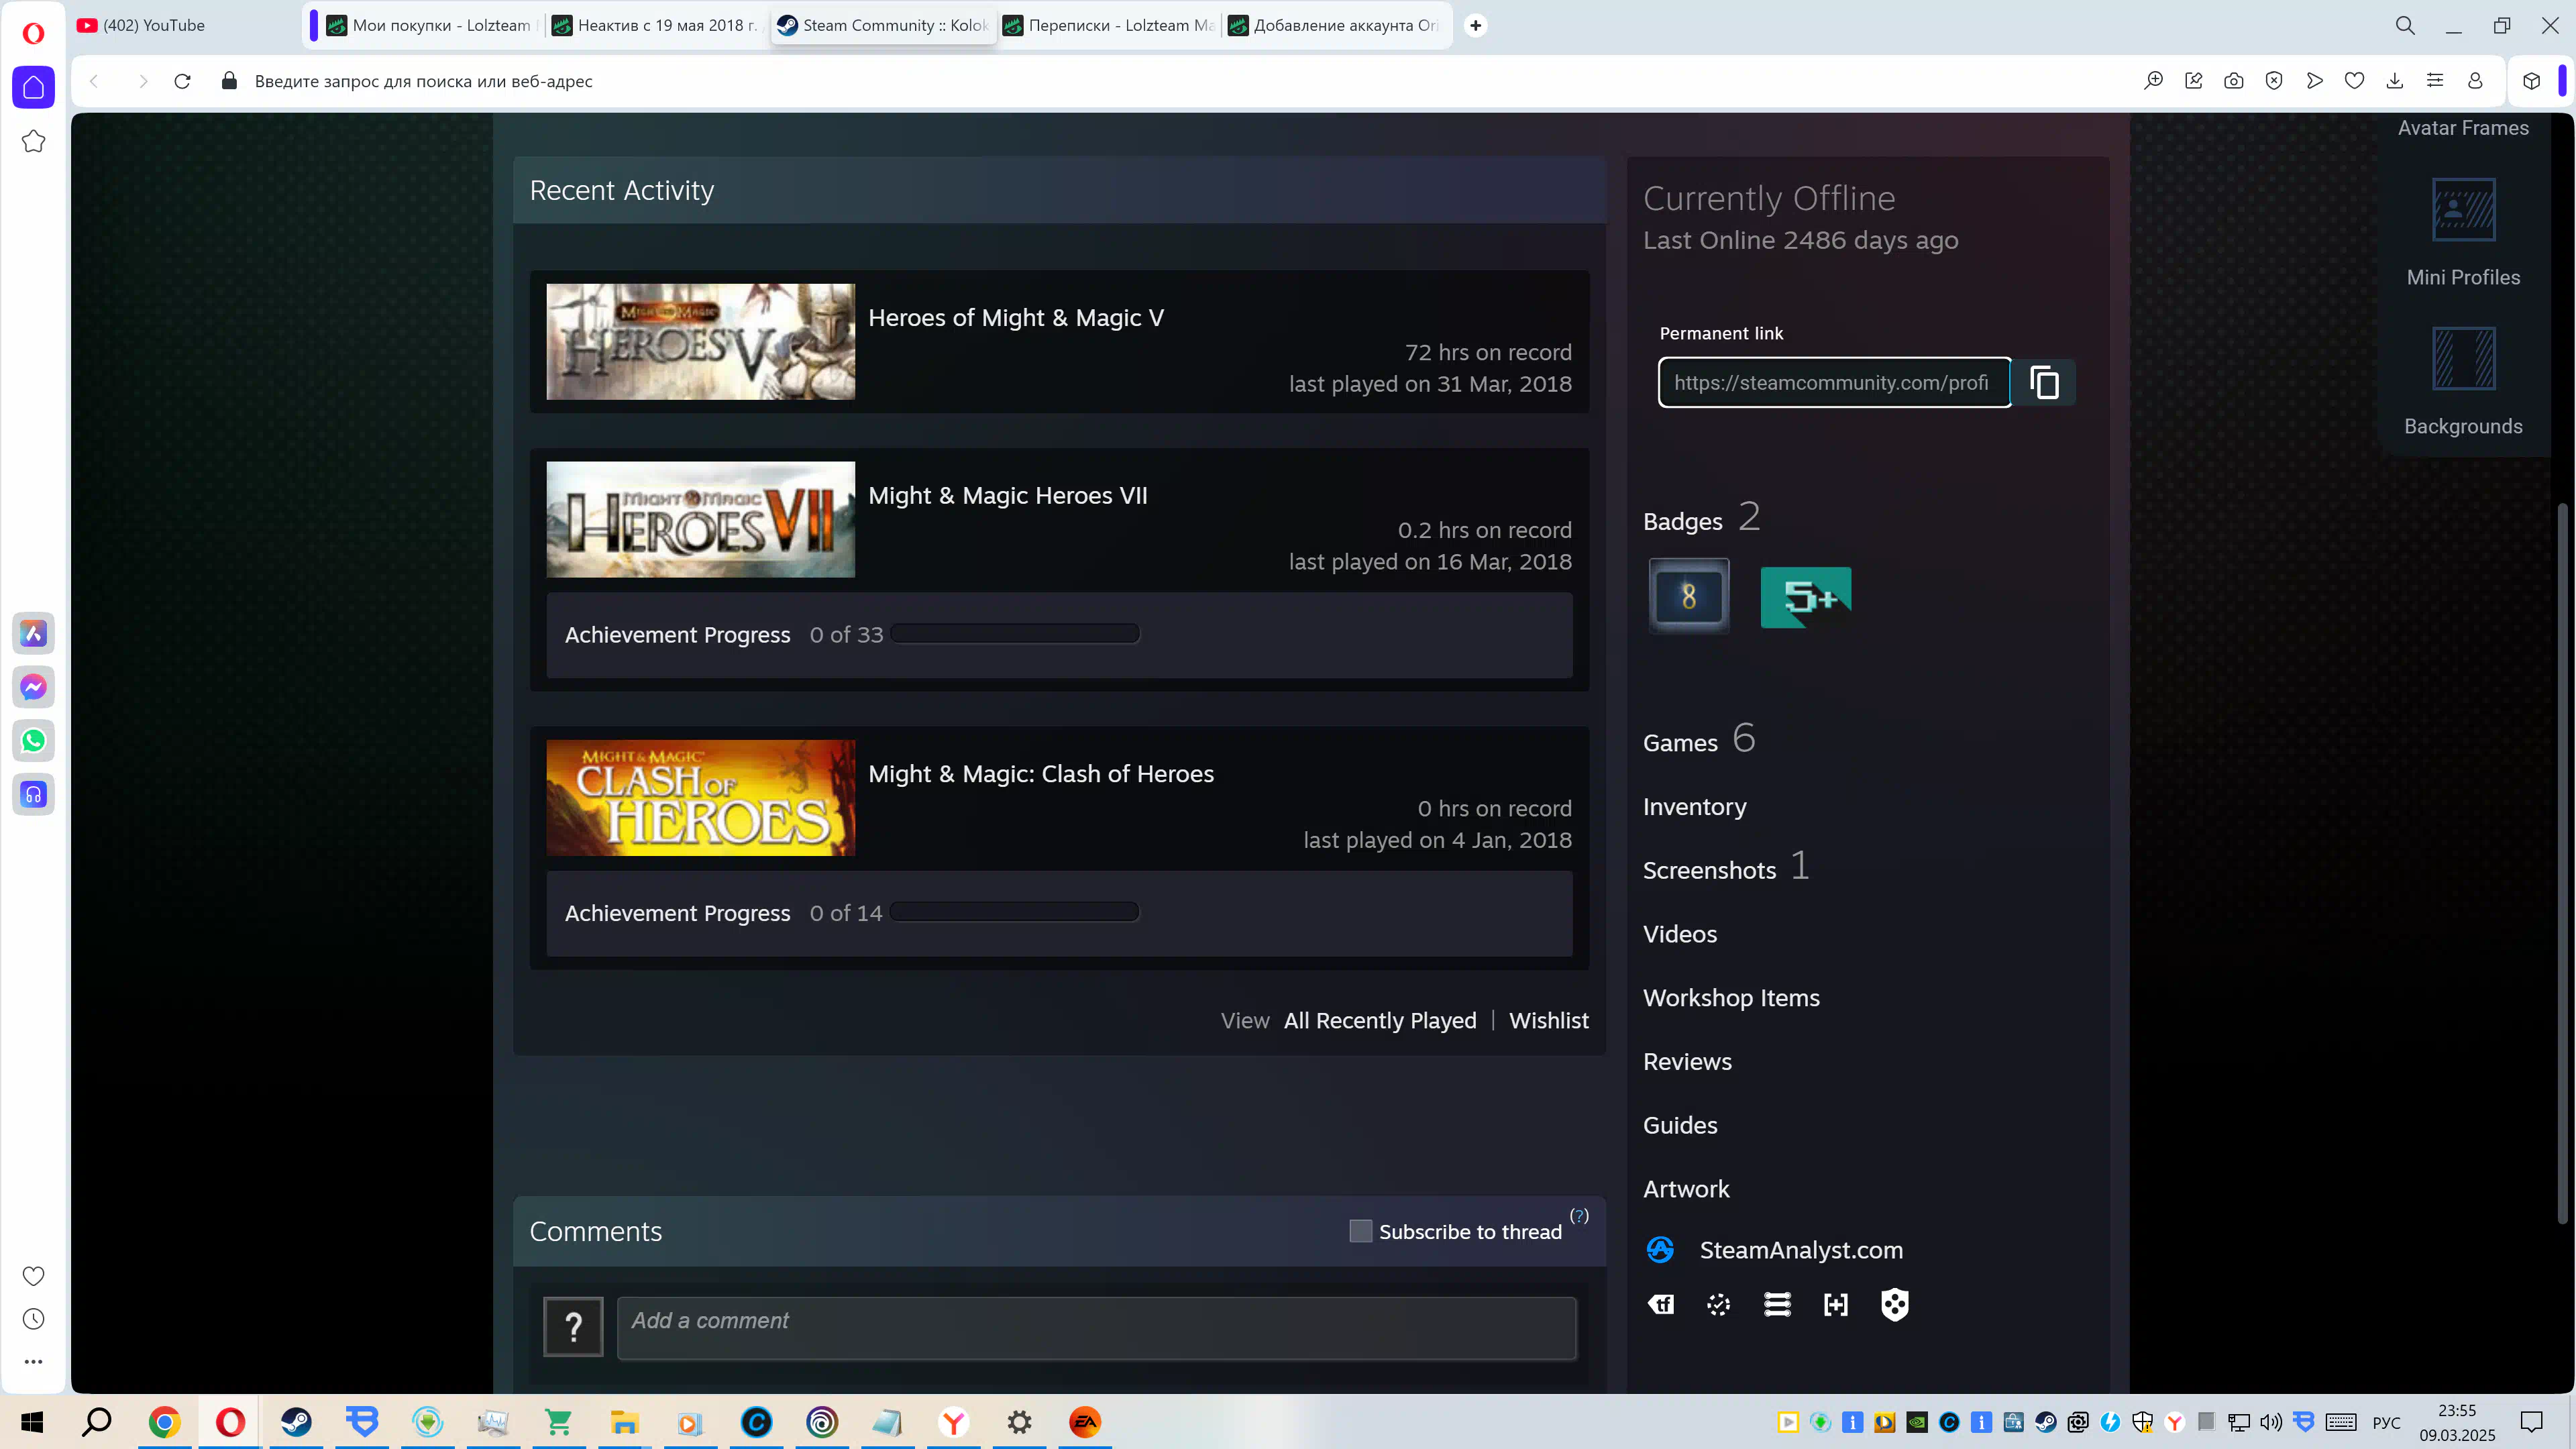
Task: Open EA app from the taskbar
Action: click(x=1085, y=1422)
